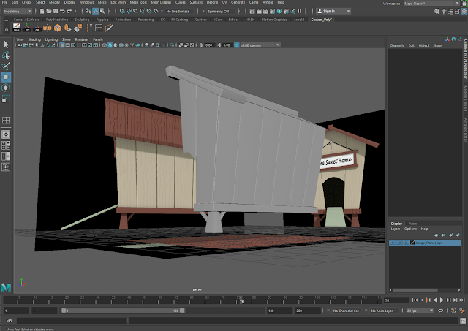This screenshot has height=331, width=468.
Task: Switch to four-pane view layout
Action: (x=6, y=145)
